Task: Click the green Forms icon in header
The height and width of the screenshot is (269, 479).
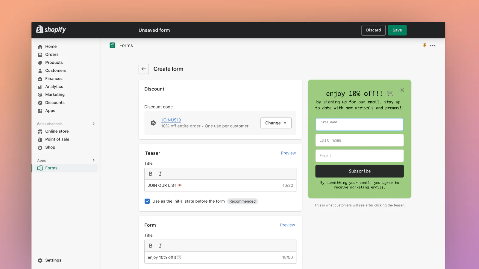Action: (113, 45)
